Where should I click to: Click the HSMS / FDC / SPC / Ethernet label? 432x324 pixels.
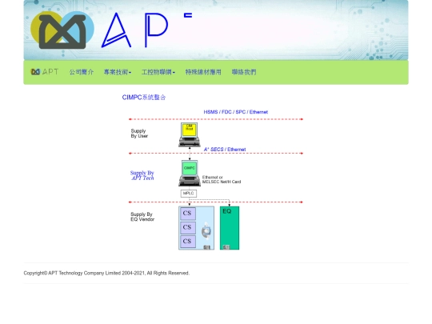(x=235, y=112)
